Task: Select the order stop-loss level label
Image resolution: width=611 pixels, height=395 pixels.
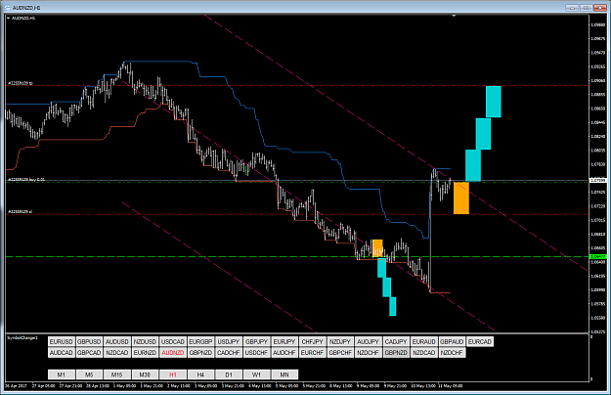Action: [x=21, y=212]
